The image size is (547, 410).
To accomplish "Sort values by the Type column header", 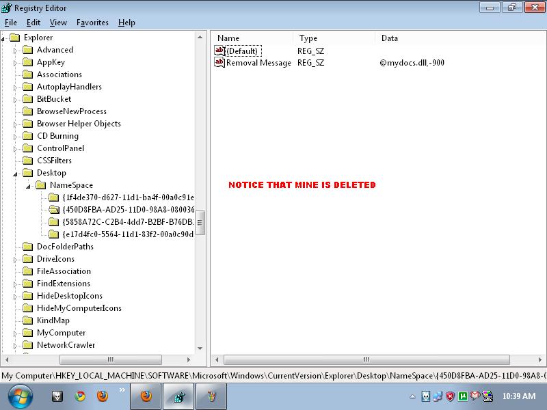I will click(334, 38).
